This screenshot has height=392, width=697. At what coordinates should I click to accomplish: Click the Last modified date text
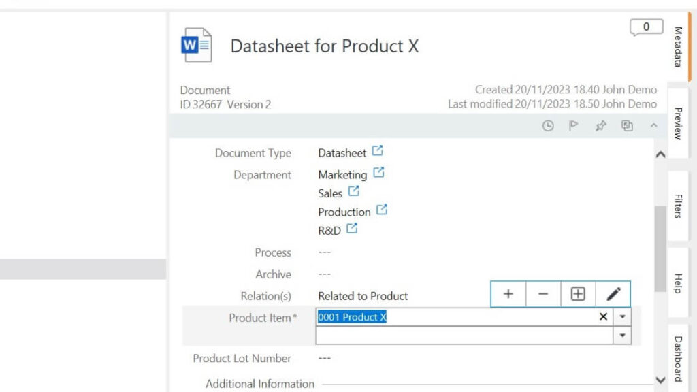pyautogui.click(x=553, y=104)
